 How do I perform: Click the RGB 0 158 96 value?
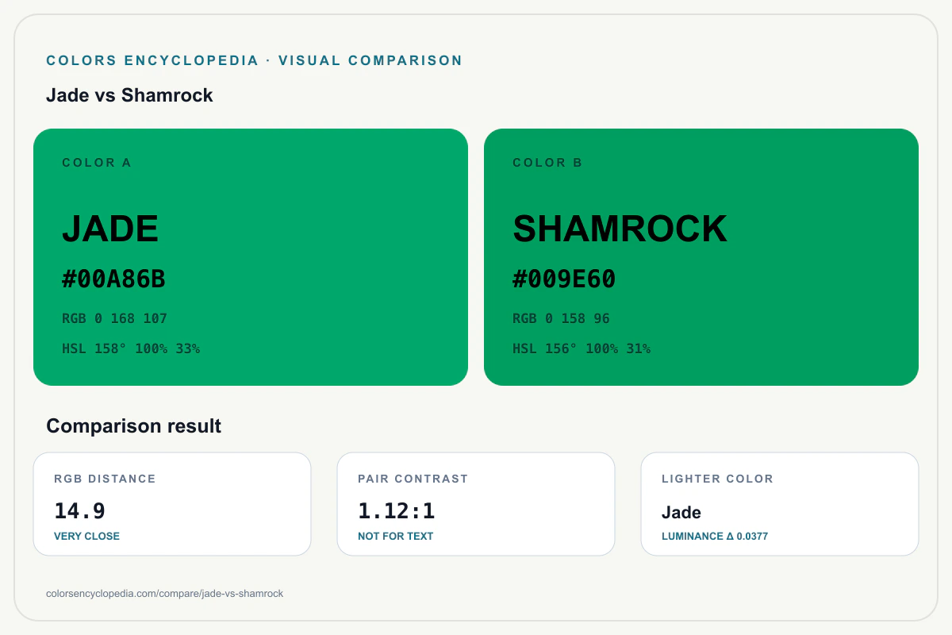pos(561,318)
